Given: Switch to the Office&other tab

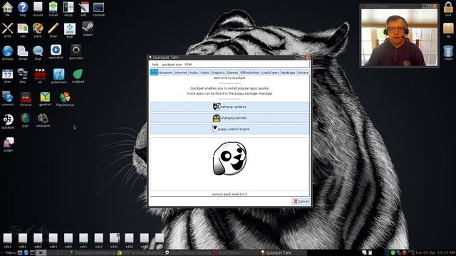Looking at the screenshot, I should coord(250,73).
